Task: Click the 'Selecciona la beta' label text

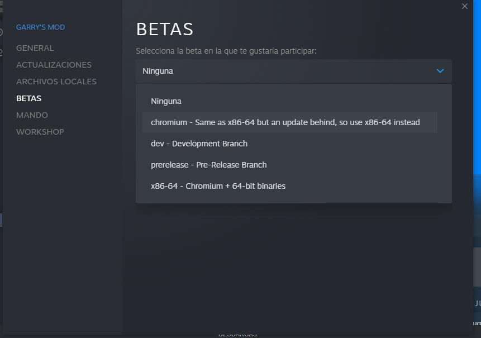Action: tap(226, 51)
